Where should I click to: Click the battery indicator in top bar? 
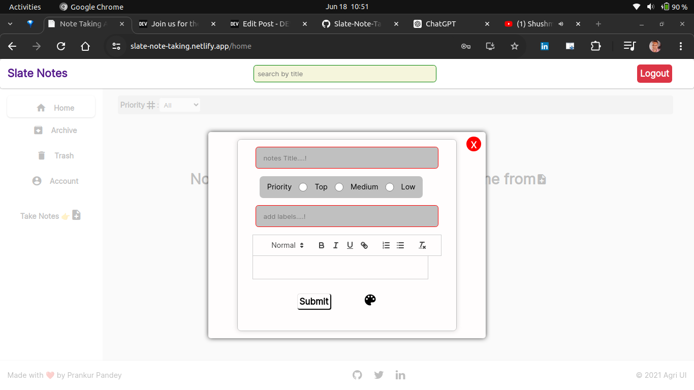click(x=674, y=7)
